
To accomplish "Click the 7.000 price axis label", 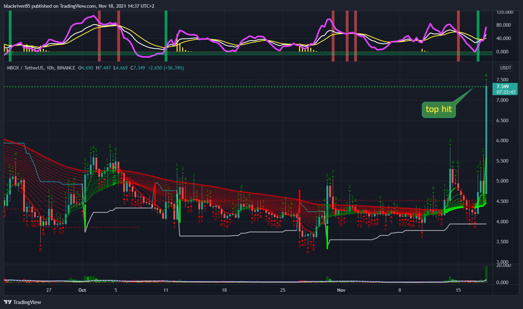I will click(503, 100).
